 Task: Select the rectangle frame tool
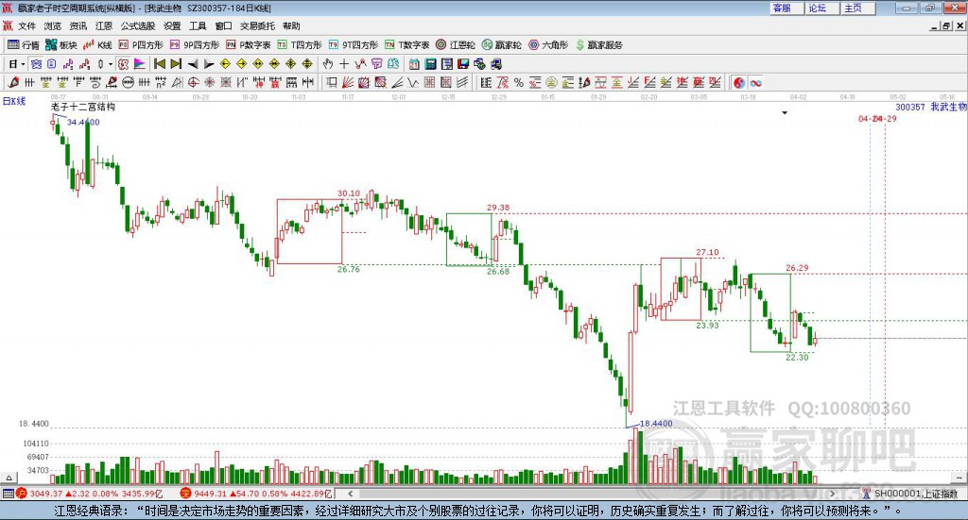coord(332,82)
